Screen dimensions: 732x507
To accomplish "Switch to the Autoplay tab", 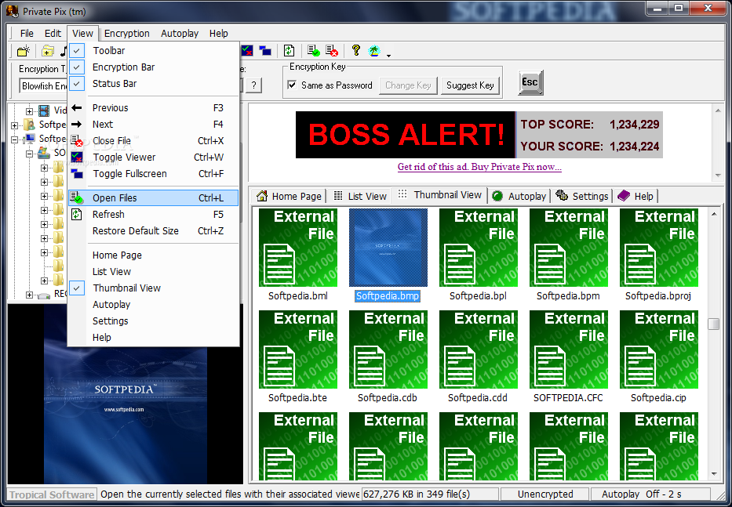I will (x=519, y=196).
